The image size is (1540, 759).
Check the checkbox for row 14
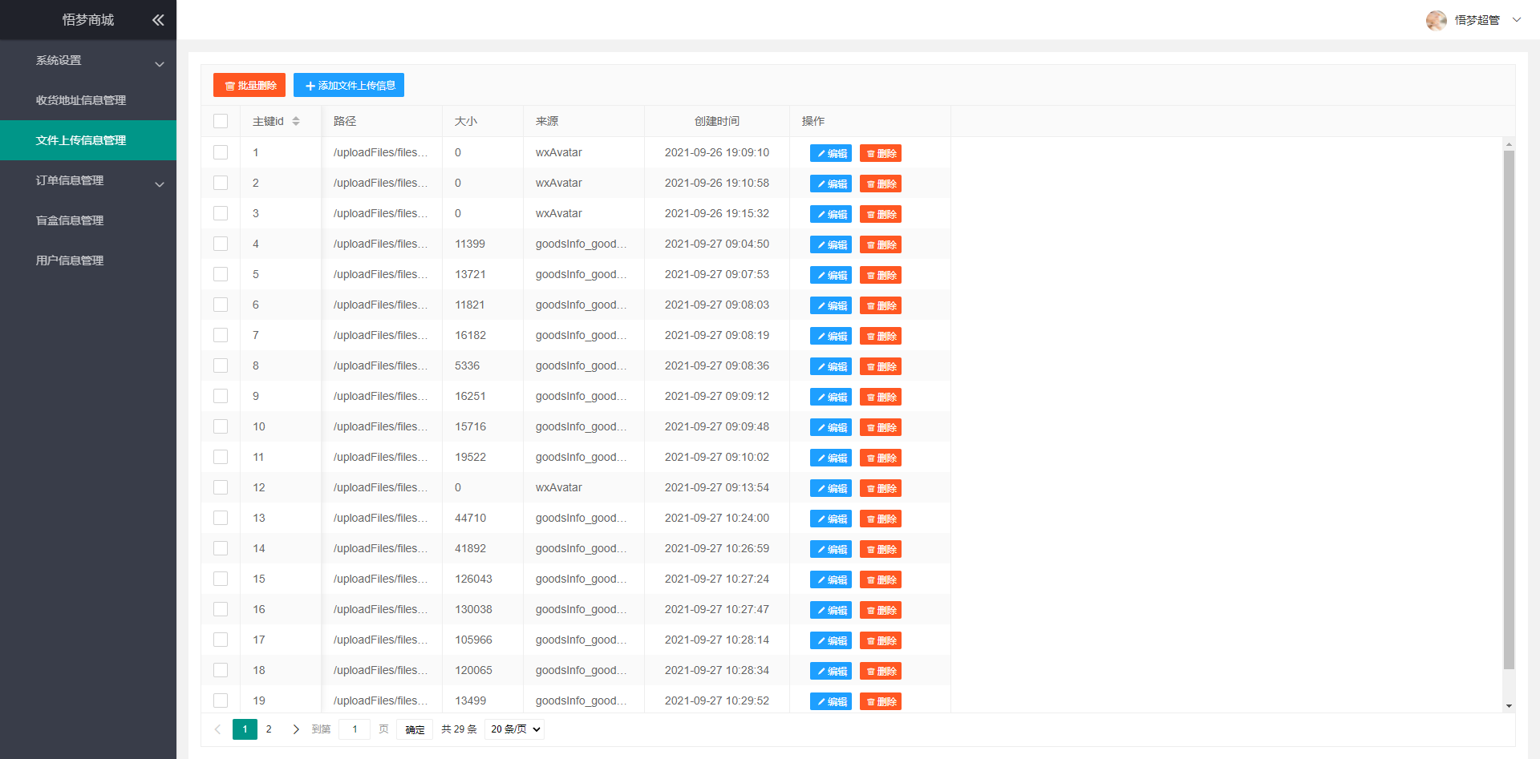pyautogui.click(x=221, y=548)
